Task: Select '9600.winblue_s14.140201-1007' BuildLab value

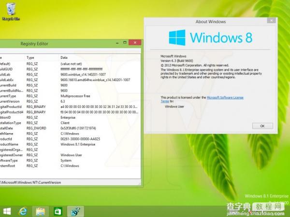Action: [83, 75]
